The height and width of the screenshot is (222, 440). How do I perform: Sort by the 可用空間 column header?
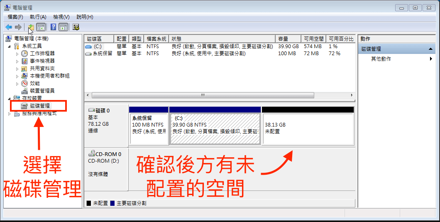click(x=314, y=39)
